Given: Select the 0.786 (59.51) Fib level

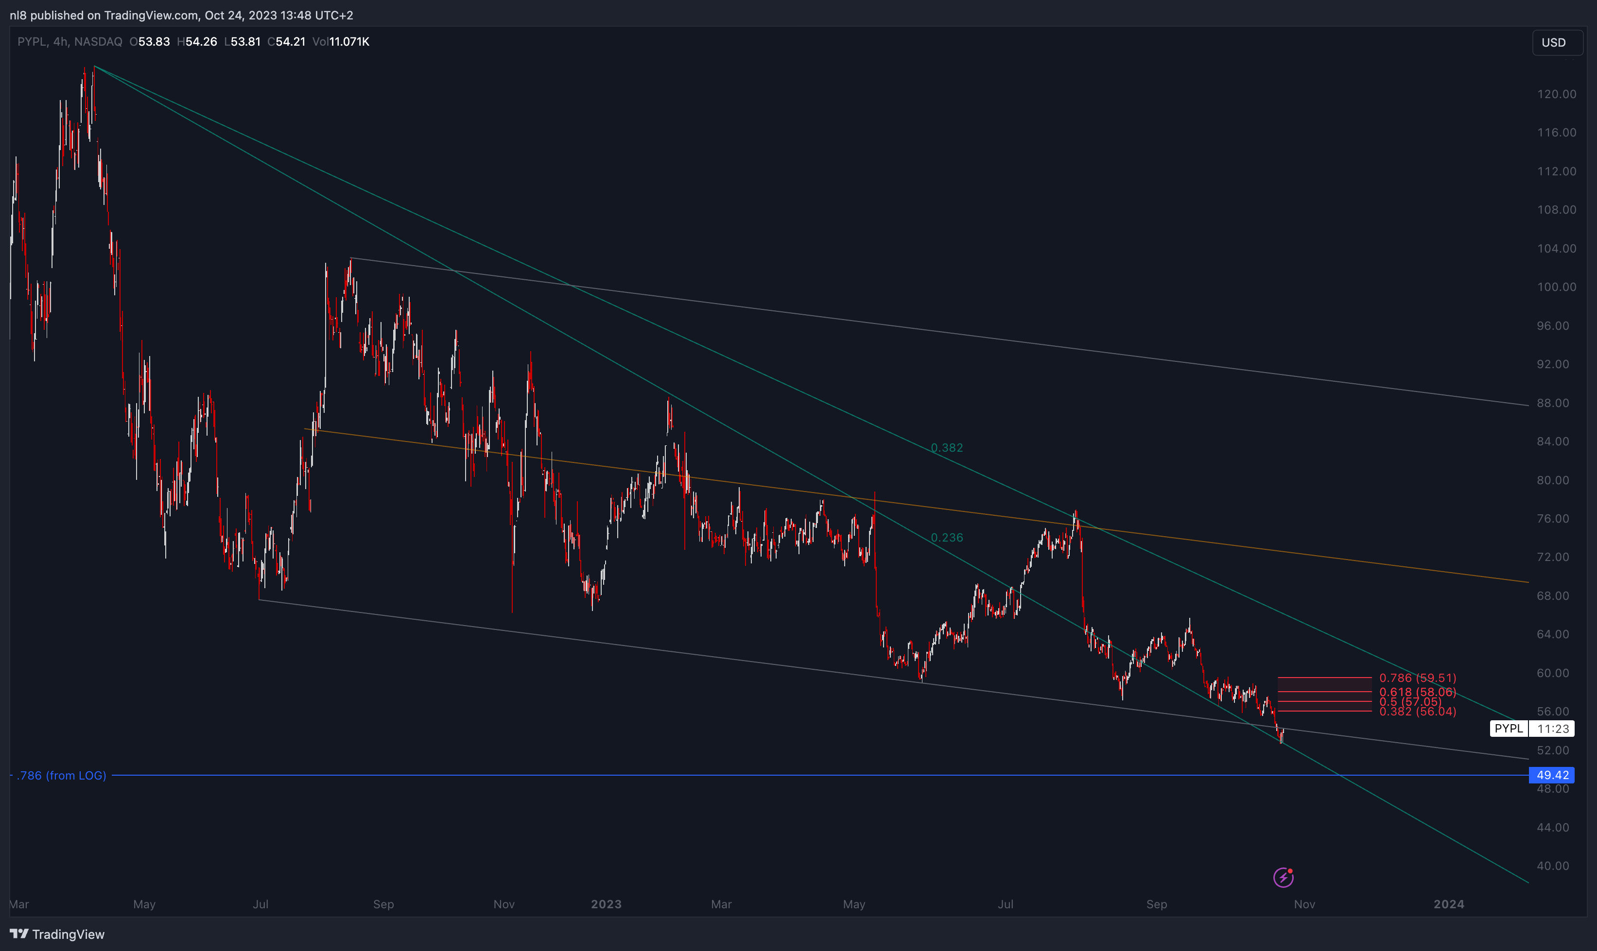Looking at the screenshot, I should tap(1418, 678).
